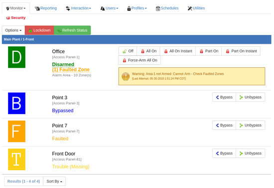Click the padlock icon beside Profiles
274x188 pixels.
click(x=129, y=8)
